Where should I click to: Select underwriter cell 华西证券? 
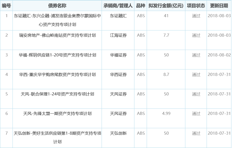click(118, 75)
